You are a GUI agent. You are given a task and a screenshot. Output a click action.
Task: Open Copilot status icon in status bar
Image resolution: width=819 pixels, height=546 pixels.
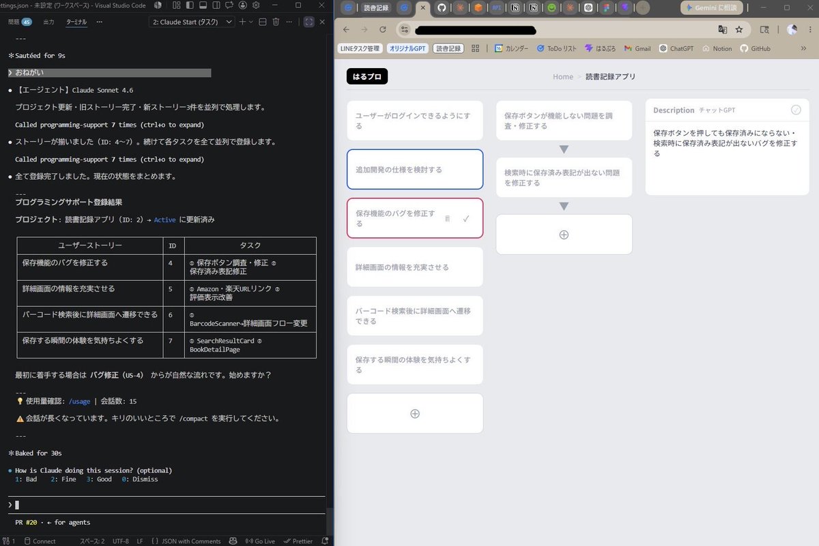233,541
